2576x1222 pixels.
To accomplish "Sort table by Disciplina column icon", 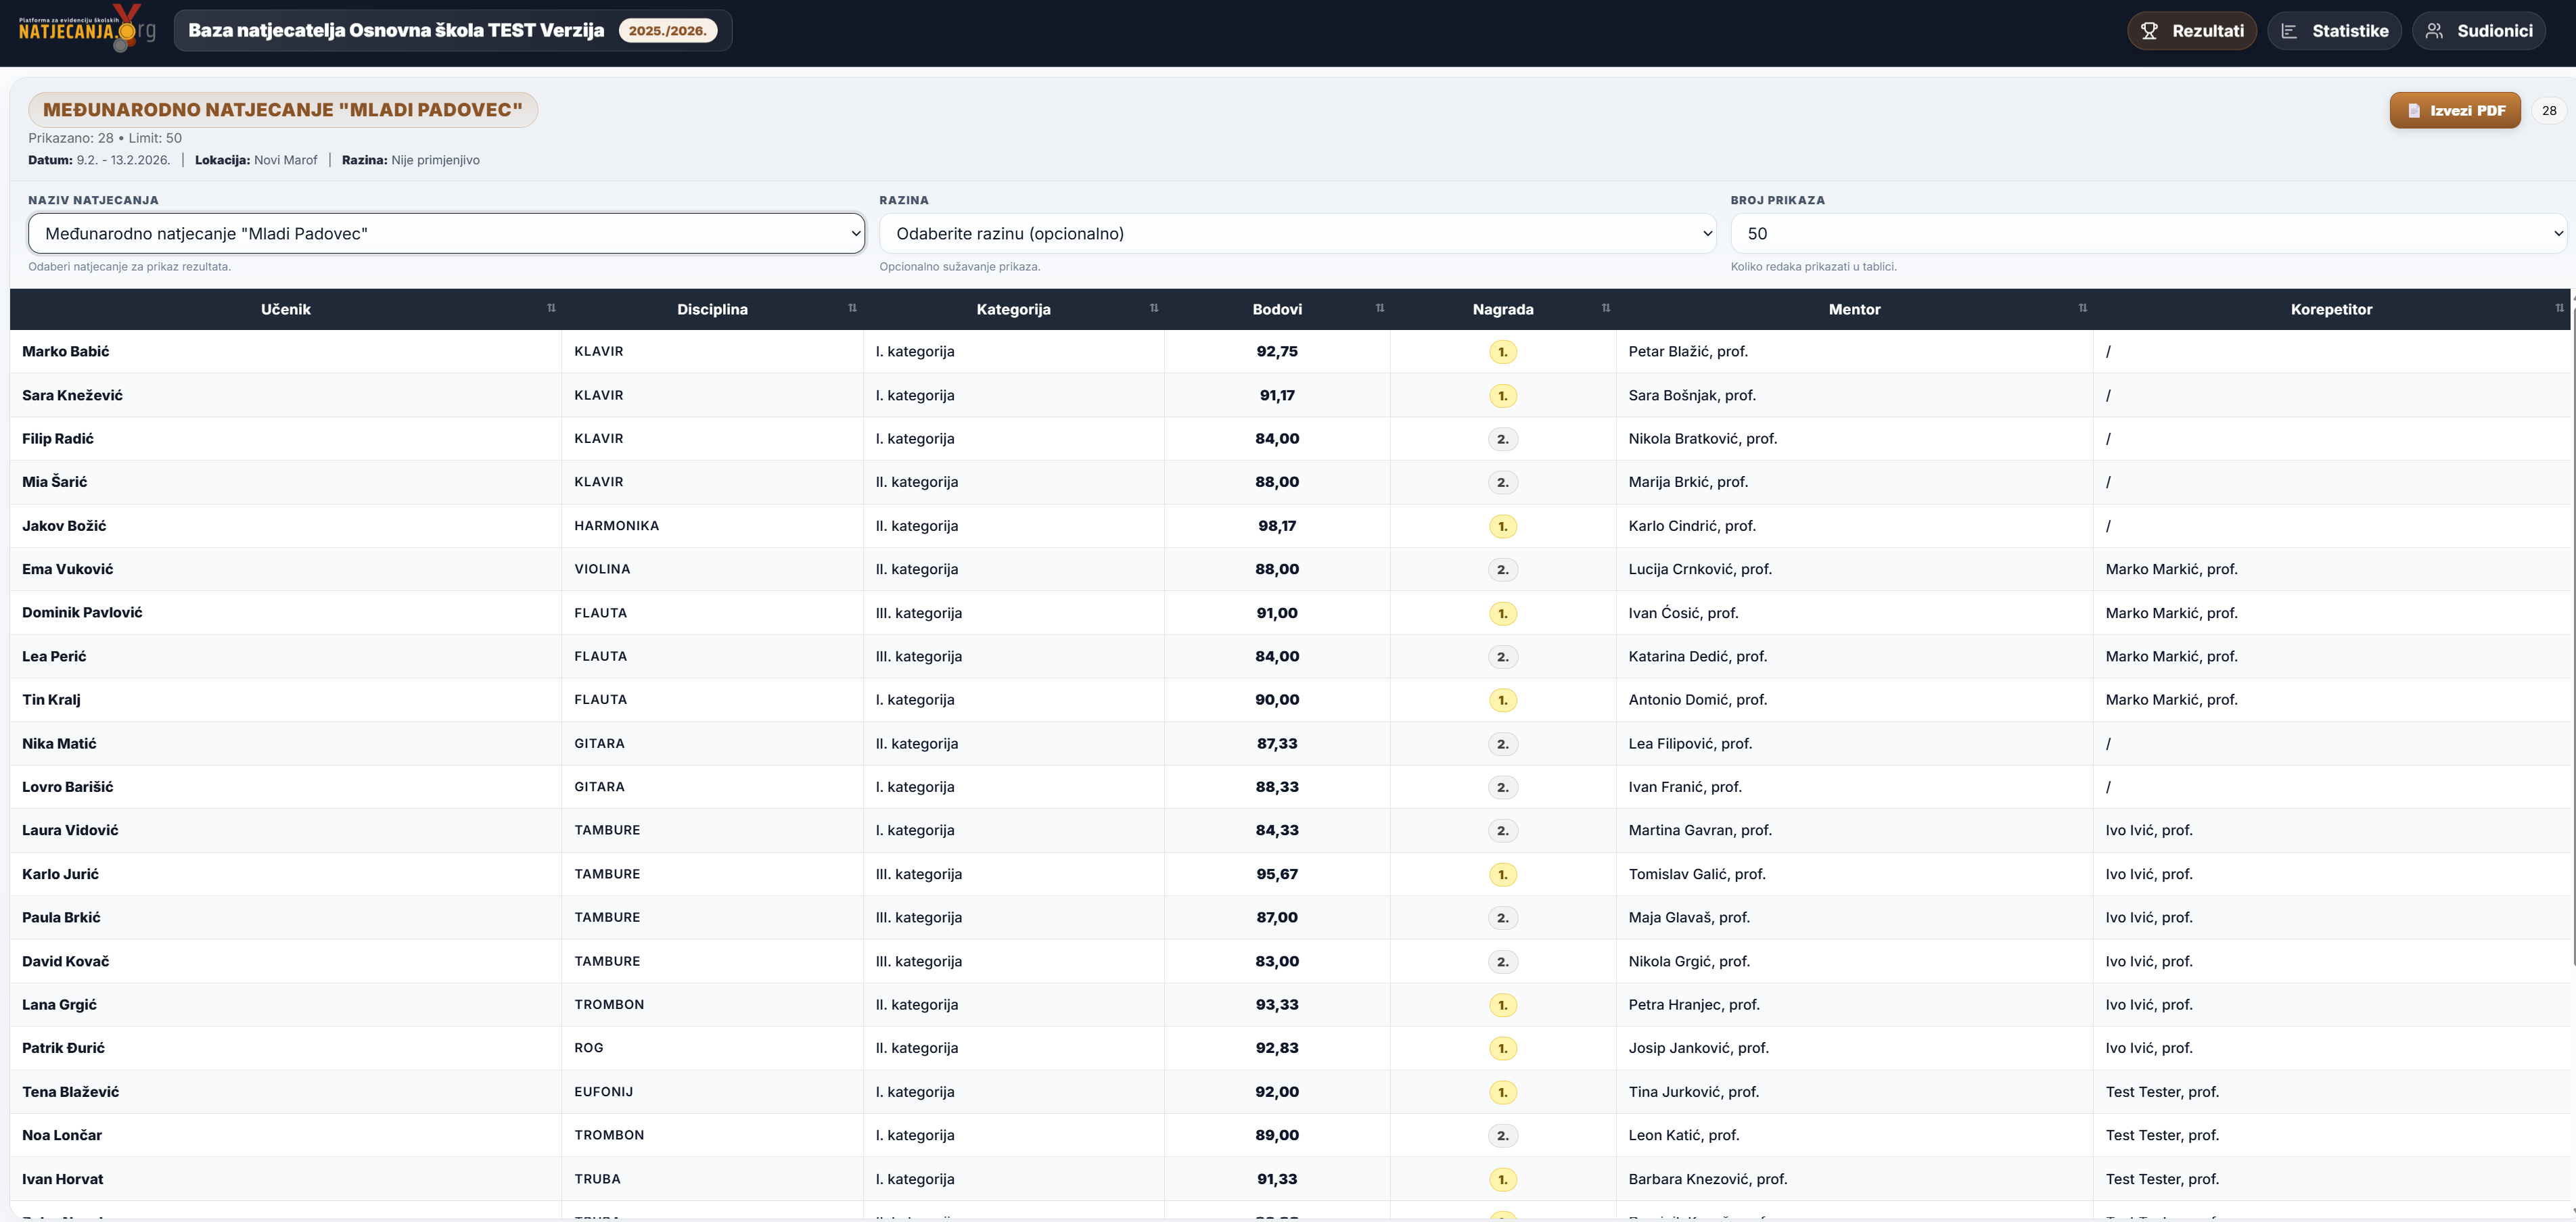I will (x=852, y=308).
